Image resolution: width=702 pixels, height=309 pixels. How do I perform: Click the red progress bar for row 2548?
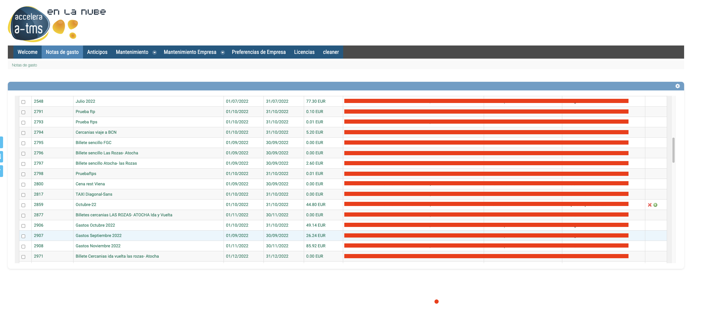click(x=486, y=101)
